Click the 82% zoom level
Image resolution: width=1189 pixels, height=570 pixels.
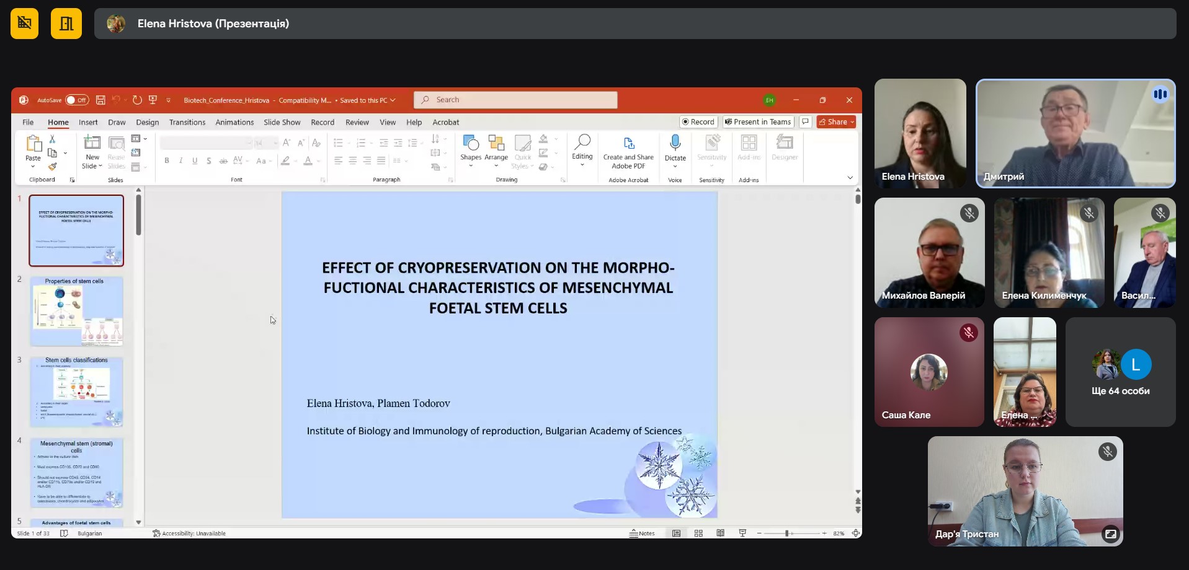tap(839, 533)
